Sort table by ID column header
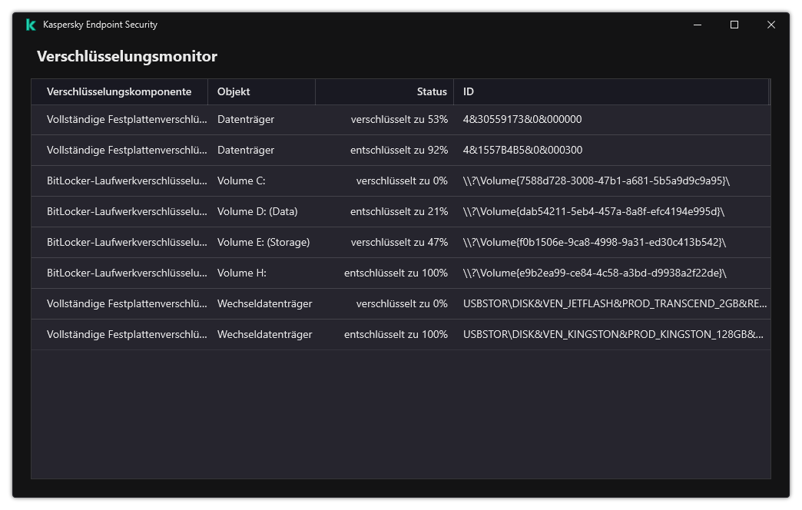The width and height of the screenshot is (802, 510). pyautogui.click(x=469, y=91)
